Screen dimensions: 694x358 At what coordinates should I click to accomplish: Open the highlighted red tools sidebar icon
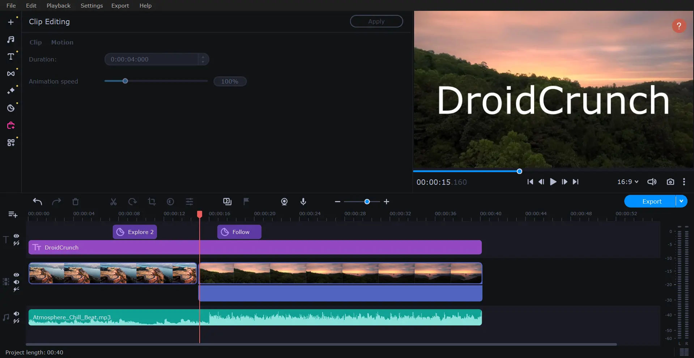(x=11, y=125)
